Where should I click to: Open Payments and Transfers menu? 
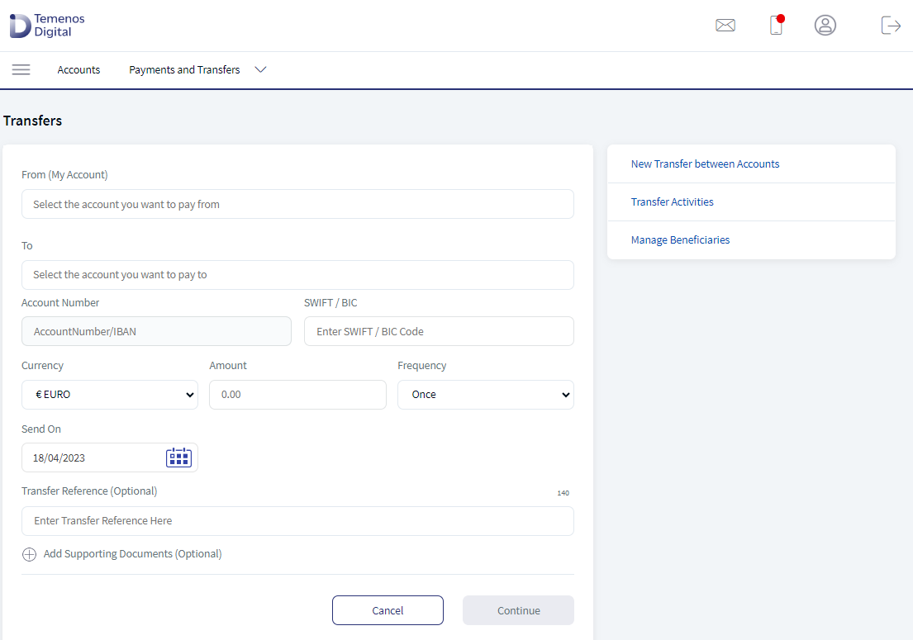184,70
